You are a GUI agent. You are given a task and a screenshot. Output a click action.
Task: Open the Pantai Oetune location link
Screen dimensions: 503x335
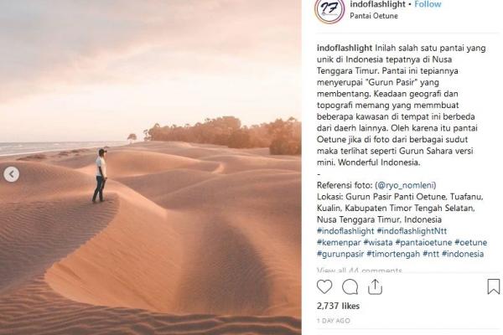(x=374, y=16)
